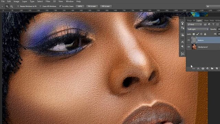Filter layers by type layers icon
This screenshot has height=124, width=220.
[213, 24]
